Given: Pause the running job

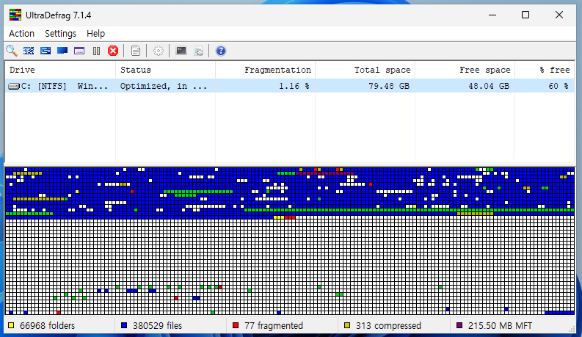Looking at the screenshot, I should 96,51.
